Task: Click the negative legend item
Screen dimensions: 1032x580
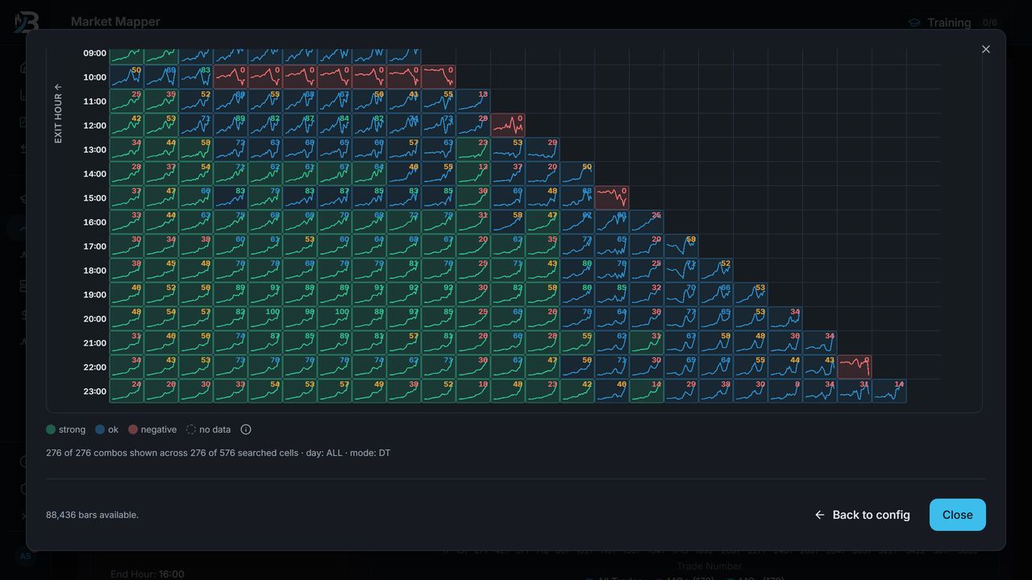Action: [x=152, y=429]
